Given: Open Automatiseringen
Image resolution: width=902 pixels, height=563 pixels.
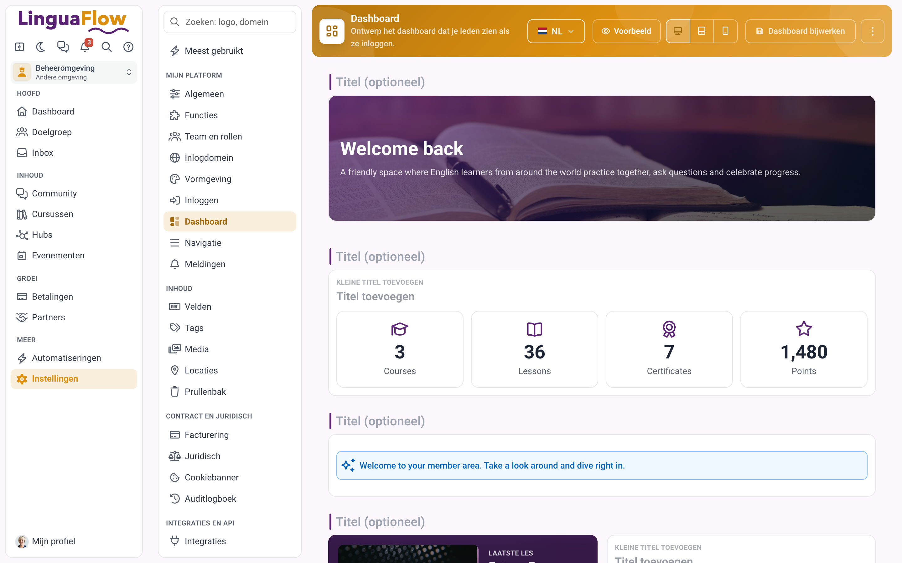Looking at the screenshot, I should click(x=74, y=358).
